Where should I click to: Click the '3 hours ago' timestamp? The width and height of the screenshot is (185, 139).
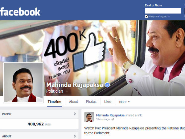(x=103, y=119)
